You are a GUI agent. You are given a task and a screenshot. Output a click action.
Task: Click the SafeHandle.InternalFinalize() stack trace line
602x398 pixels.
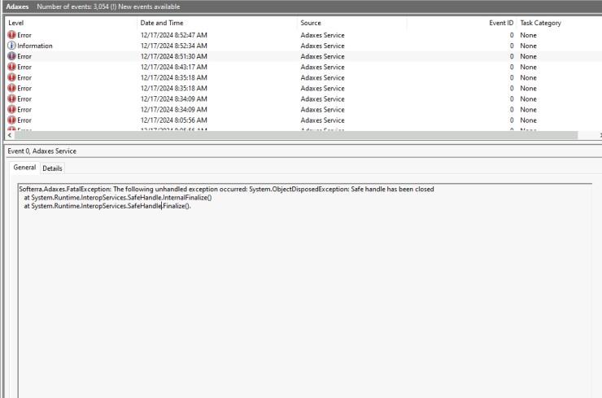(118, 198)
